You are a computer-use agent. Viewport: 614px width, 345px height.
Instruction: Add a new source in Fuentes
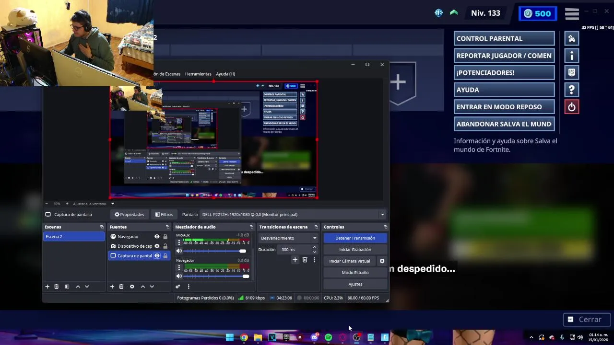(x=112, y=287)
